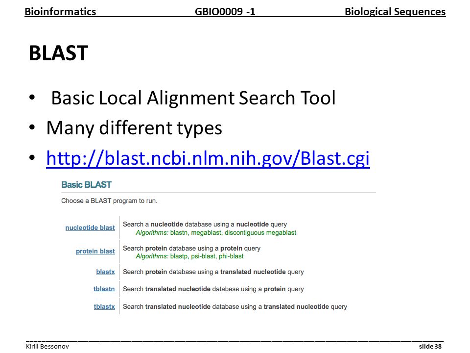Open the blast.ncbi.nlm.nih.gov/Blast.cgi hyperlink

(208, 158)
